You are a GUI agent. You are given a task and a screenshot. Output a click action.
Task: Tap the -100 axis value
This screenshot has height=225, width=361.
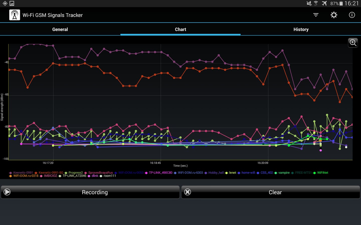coord(6,159)
